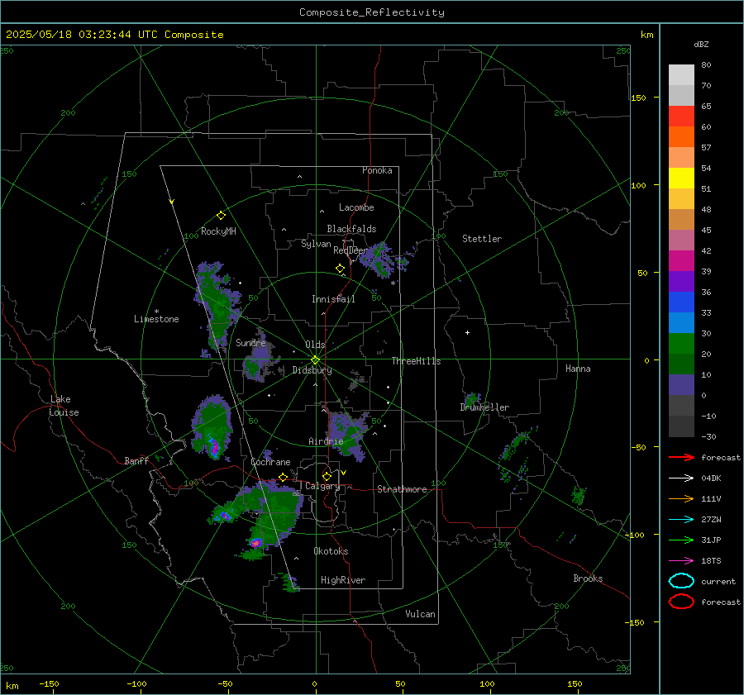Click the 04DK legend label
Image resolution: width=744 pixels, height=695 pixels.
pos(711,478)
